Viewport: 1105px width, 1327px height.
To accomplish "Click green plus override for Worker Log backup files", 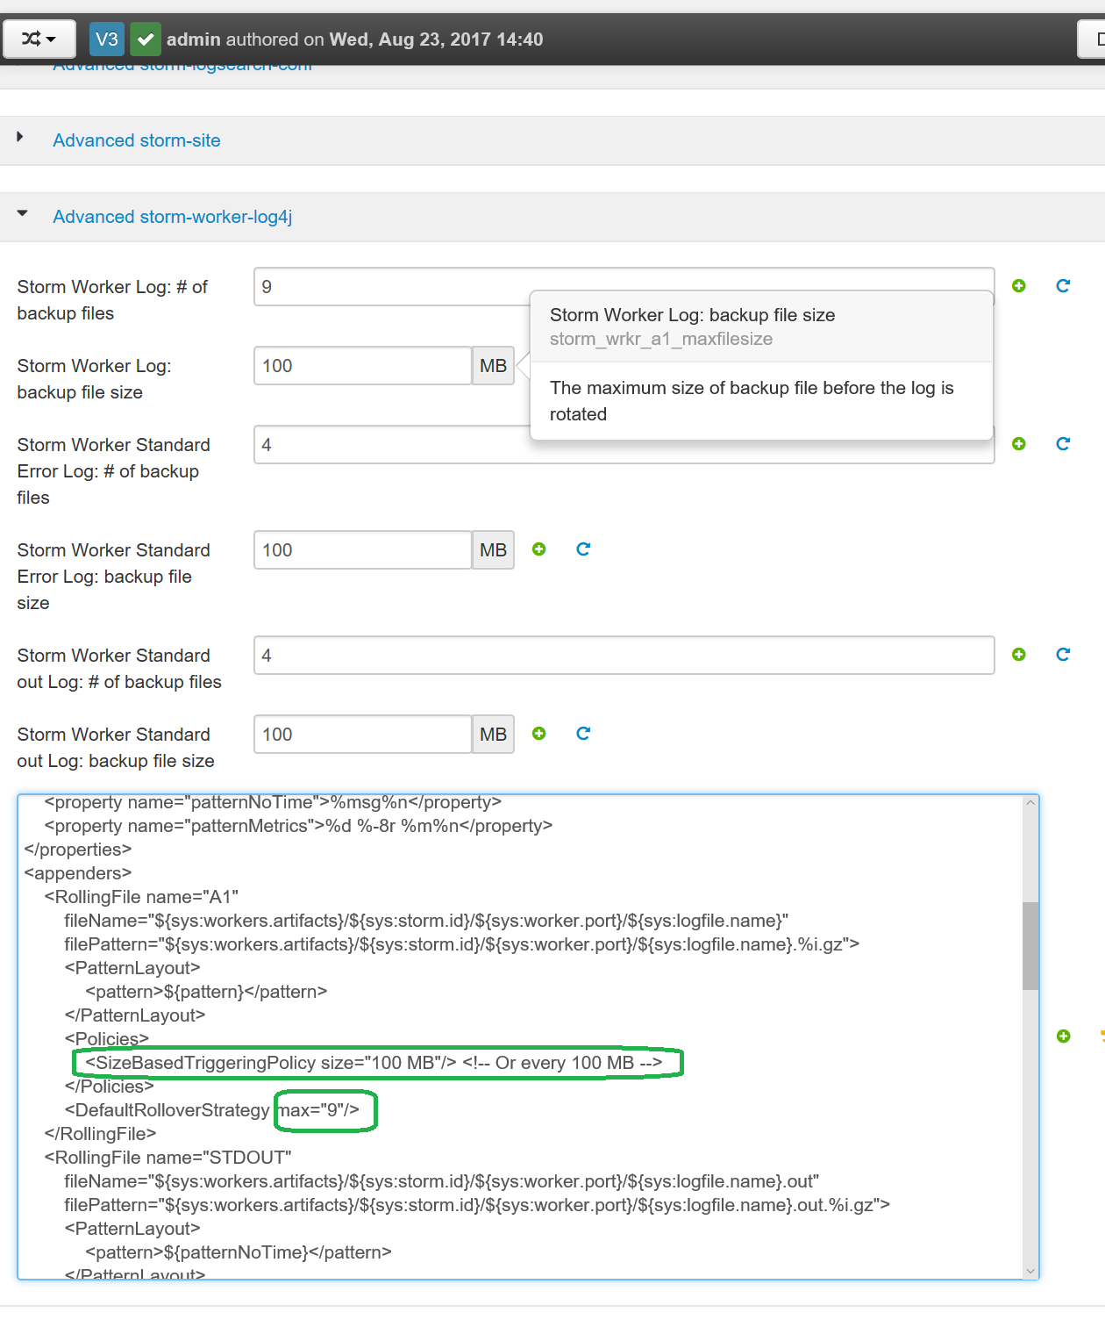I will coord(1018,286).
